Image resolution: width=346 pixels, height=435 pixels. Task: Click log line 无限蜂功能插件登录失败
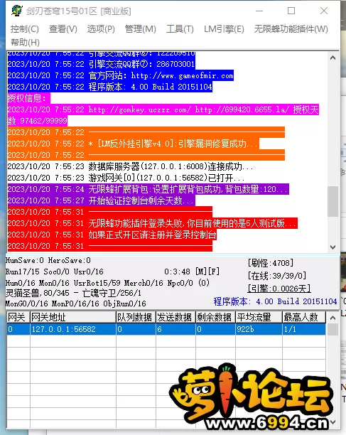pos(153,223)
